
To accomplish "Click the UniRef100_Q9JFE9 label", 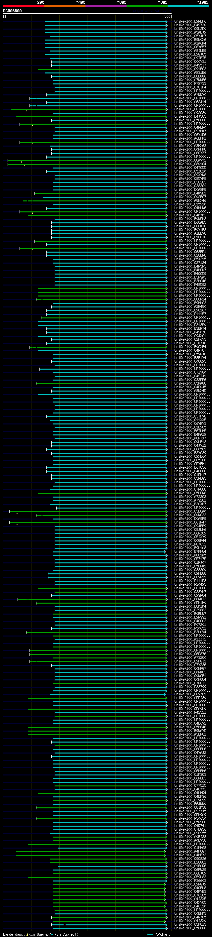I will pos(190,526).
